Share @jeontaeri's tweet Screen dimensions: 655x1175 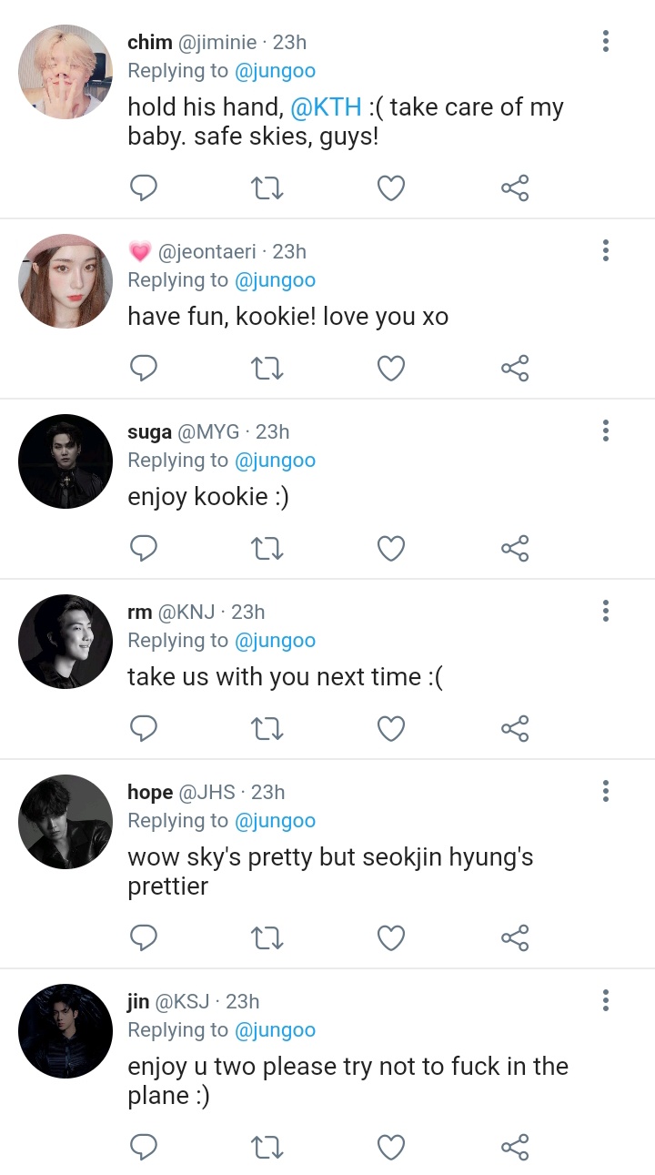tap(515, 369)
